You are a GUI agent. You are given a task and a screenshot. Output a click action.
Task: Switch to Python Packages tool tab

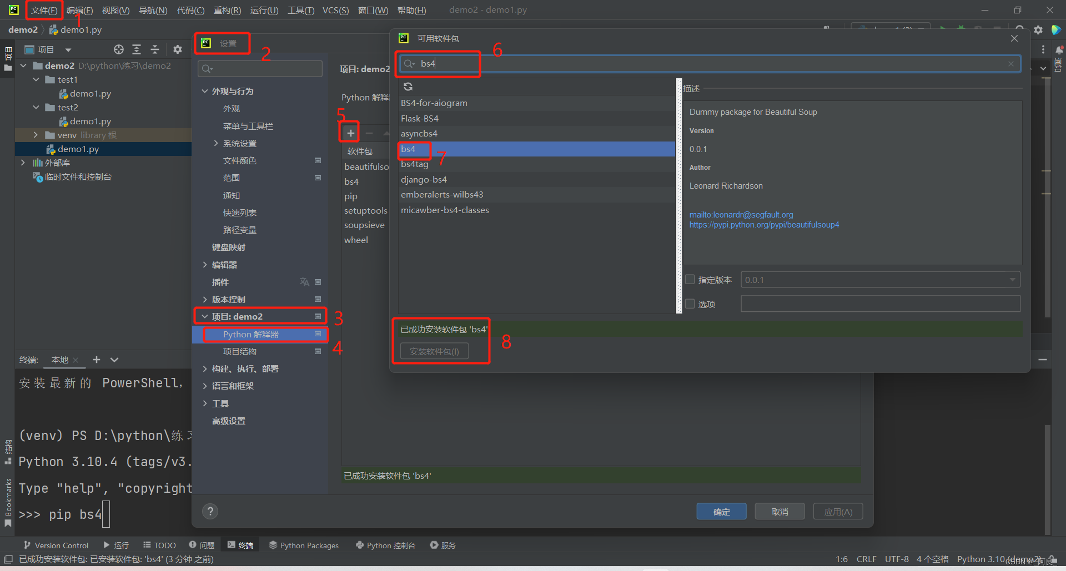point(304,545)
